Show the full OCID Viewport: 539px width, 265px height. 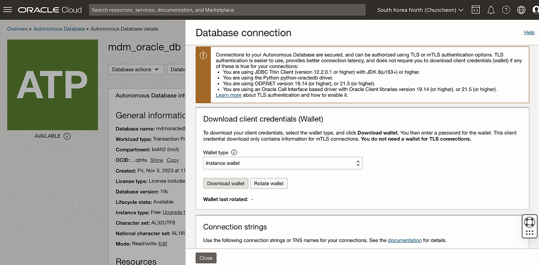(157, 160)
